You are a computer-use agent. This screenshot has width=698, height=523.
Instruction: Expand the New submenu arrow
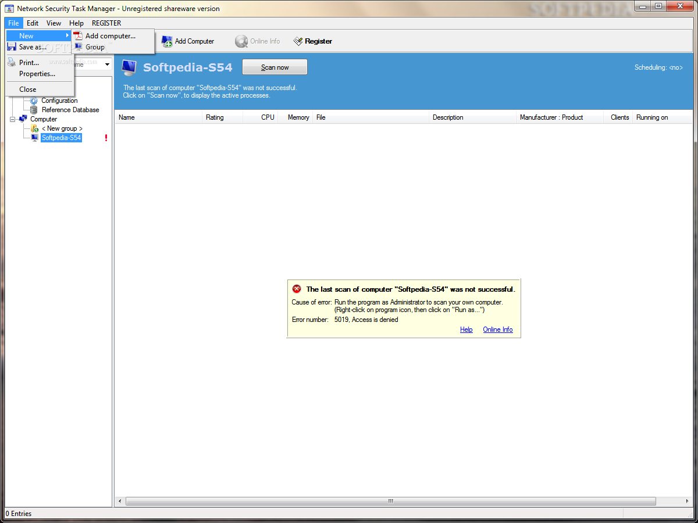pyautogui.click(x=67, y=36)
